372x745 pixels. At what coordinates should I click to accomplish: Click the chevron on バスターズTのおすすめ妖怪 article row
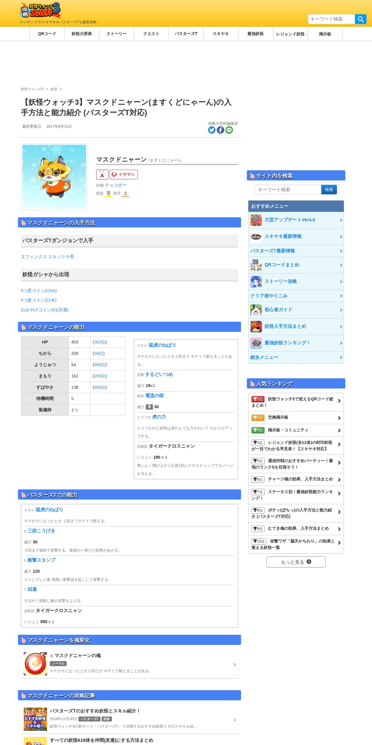point(234,720)
